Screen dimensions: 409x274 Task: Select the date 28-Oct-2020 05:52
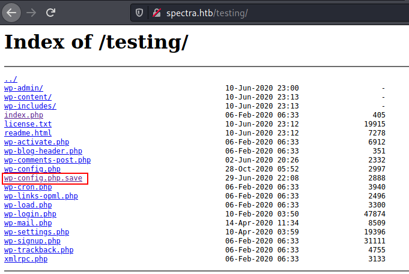coord(262,169)
